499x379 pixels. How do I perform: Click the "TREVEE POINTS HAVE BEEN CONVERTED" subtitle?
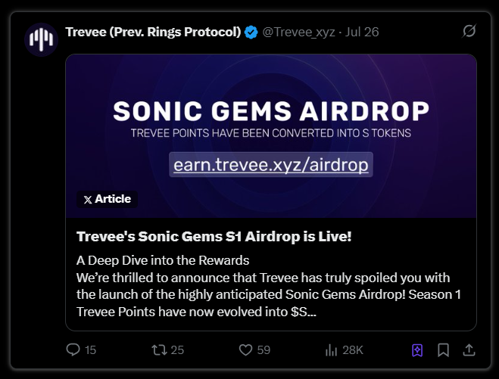coord(270,134)
